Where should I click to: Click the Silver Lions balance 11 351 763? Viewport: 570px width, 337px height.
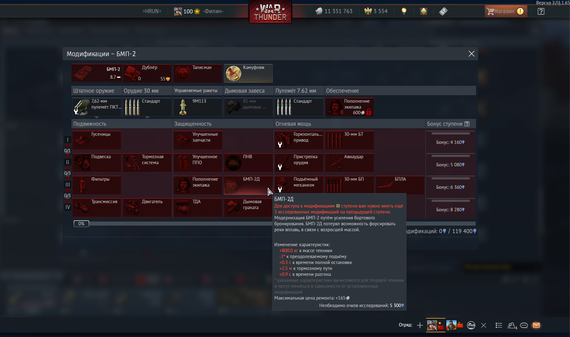click(x=334, y=11)
